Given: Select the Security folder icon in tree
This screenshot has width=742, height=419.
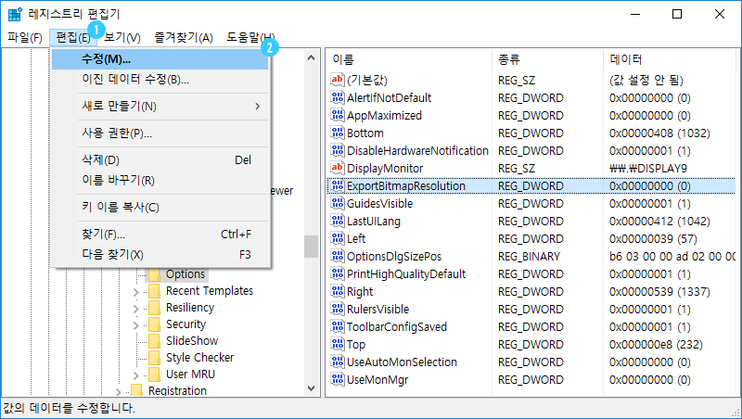Looking at the screenshot, I should click(x=155, y=324).
